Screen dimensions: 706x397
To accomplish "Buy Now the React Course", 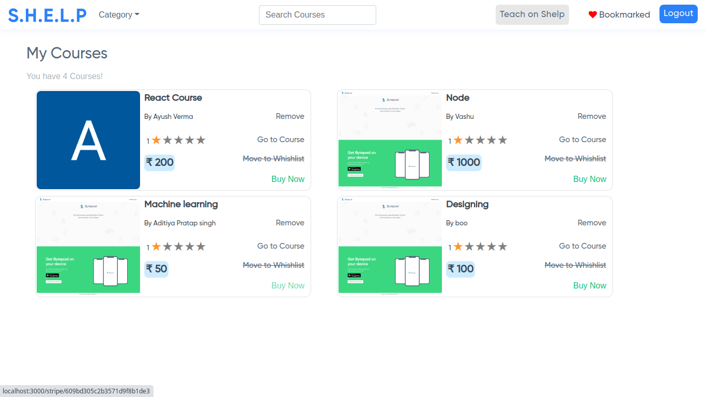I will pyautogui.click(x=288, y=179).
